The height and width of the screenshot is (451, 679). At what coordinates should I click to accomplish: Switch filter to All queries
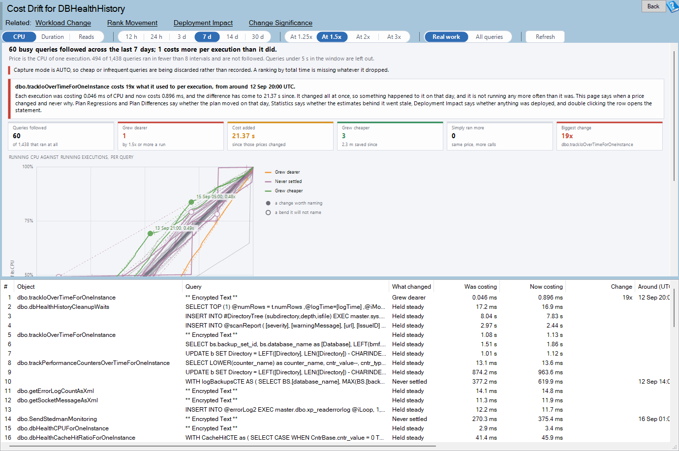[x=489, y=37]
